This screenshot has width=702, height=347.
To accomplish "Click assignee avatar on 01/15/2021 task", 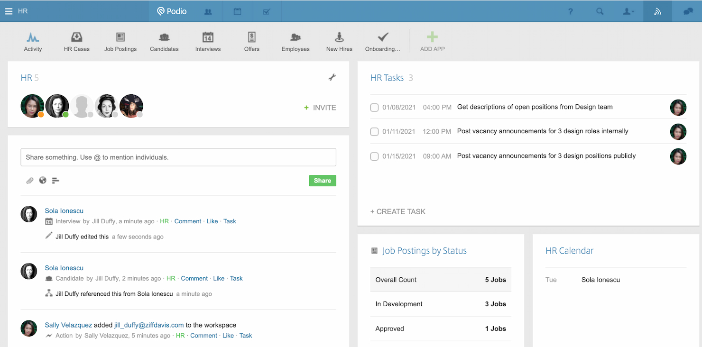I will click(x=678, y=156).
